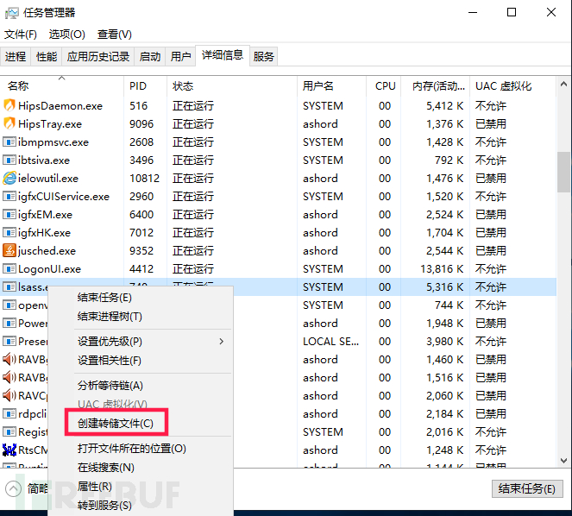572x516 pixels.
Task: Click the 13,816 K memory value
Action: click(x=442, y=269)
